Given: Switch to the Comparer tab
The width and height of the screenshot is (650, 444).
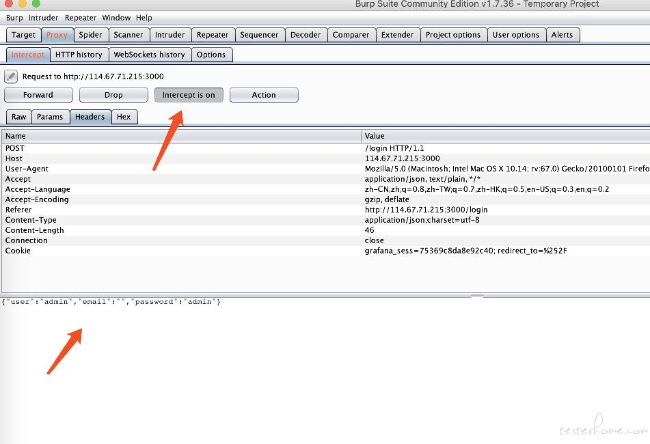Looking at the screenshot, I should pos(351,35).
